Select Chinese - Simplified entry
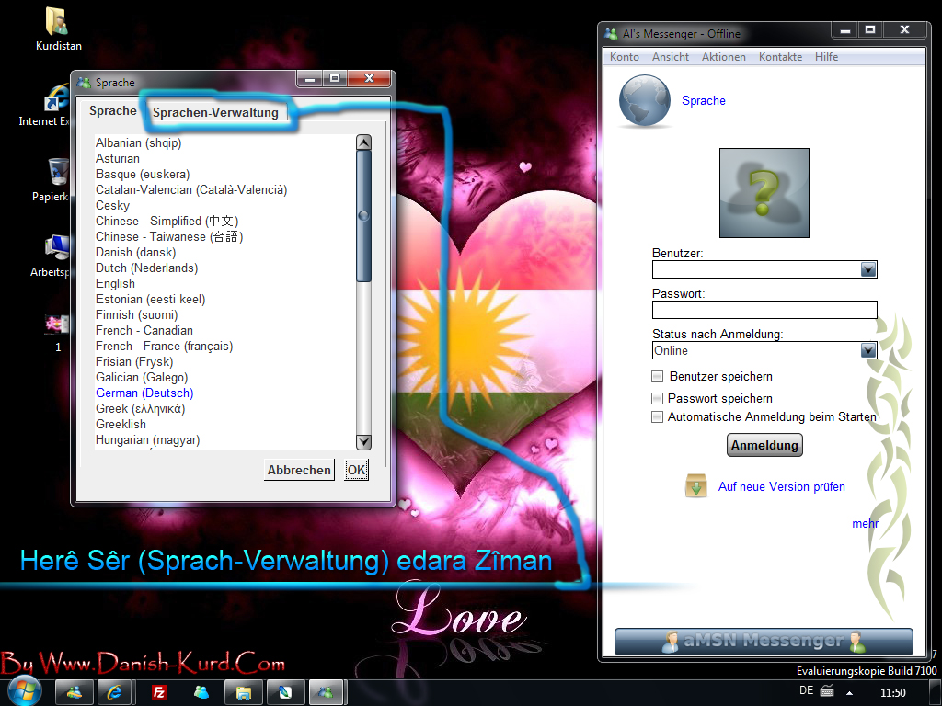The width and height of the screenshot is (942, 706). click(167, 221)
